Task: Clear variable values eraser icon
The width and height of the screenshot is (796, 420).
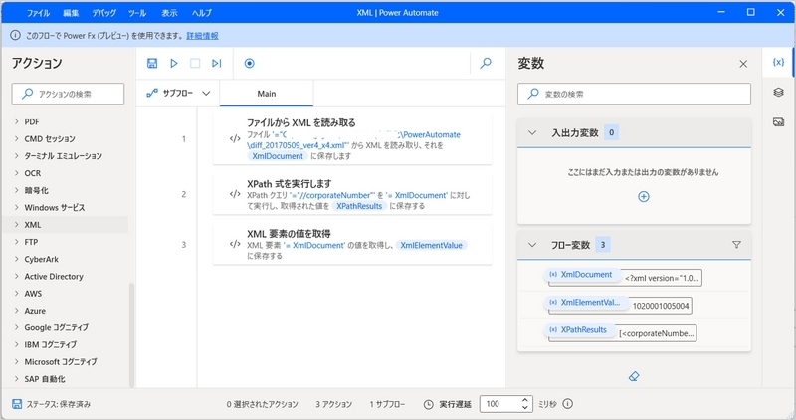Action: 634,376
